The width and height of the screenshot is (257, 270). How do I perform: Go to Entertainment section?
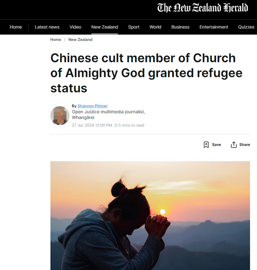[213, 27]
